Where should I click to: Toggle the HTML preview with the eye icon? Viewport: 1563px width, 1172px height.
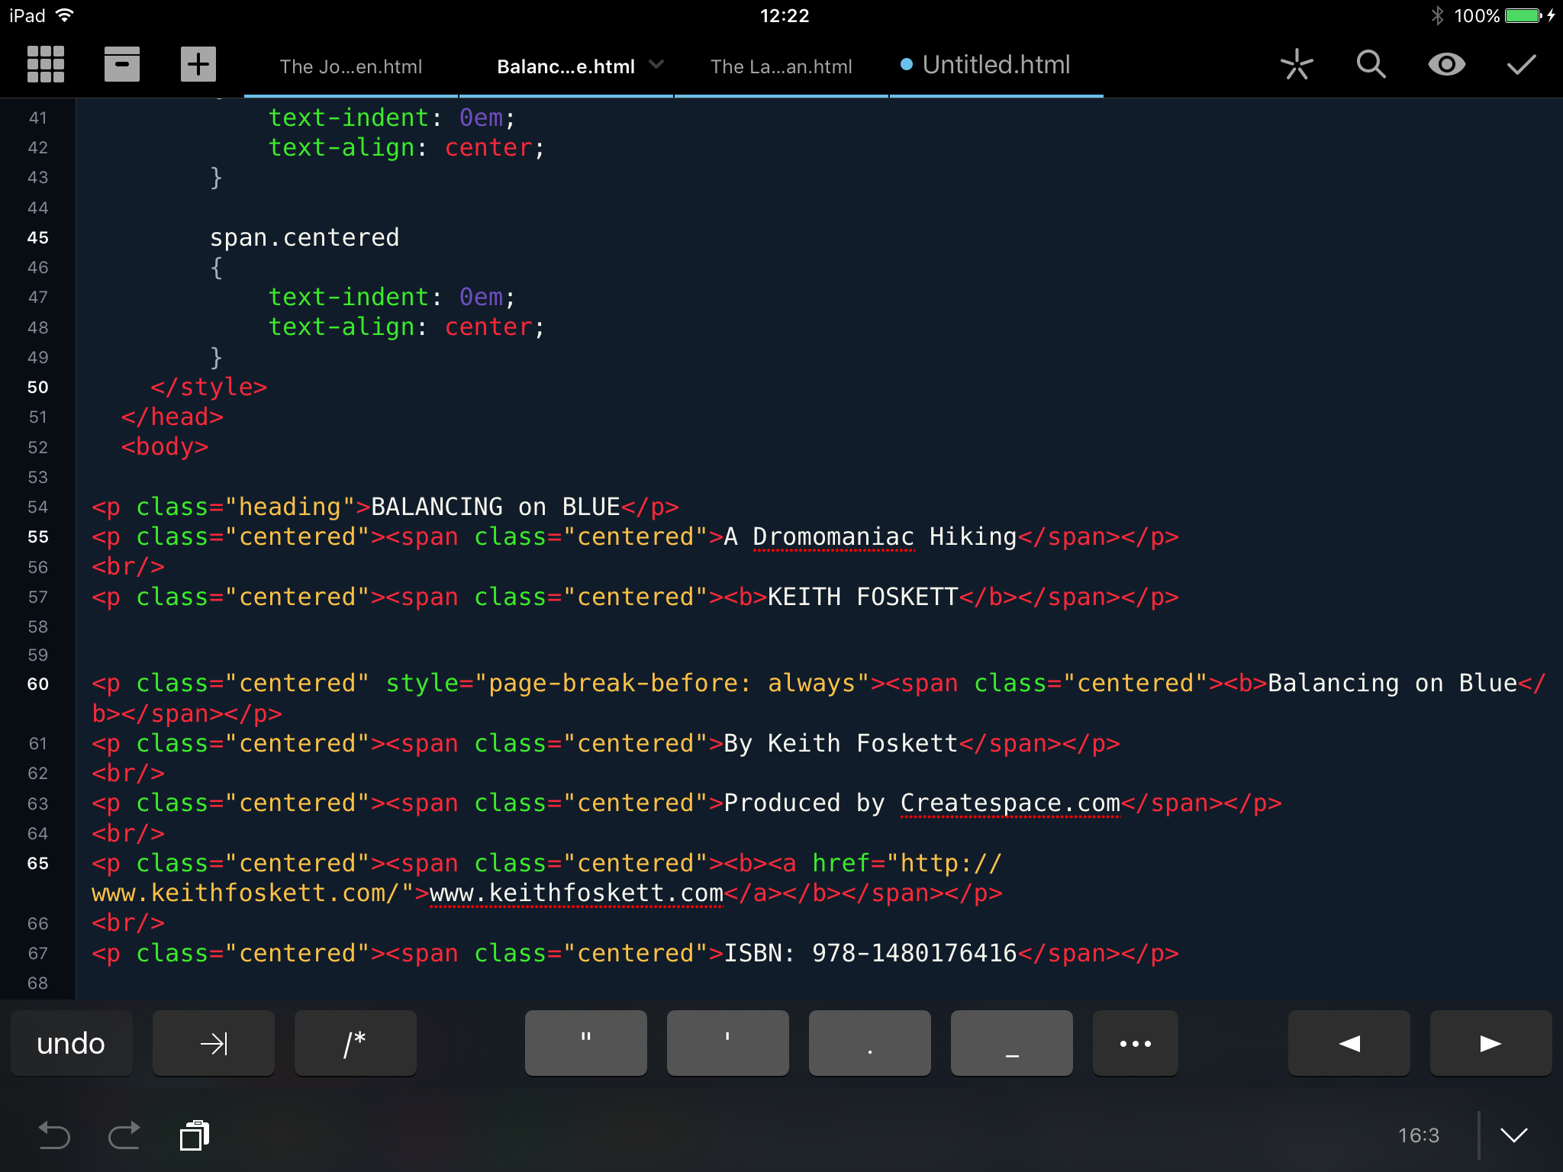1446,64
